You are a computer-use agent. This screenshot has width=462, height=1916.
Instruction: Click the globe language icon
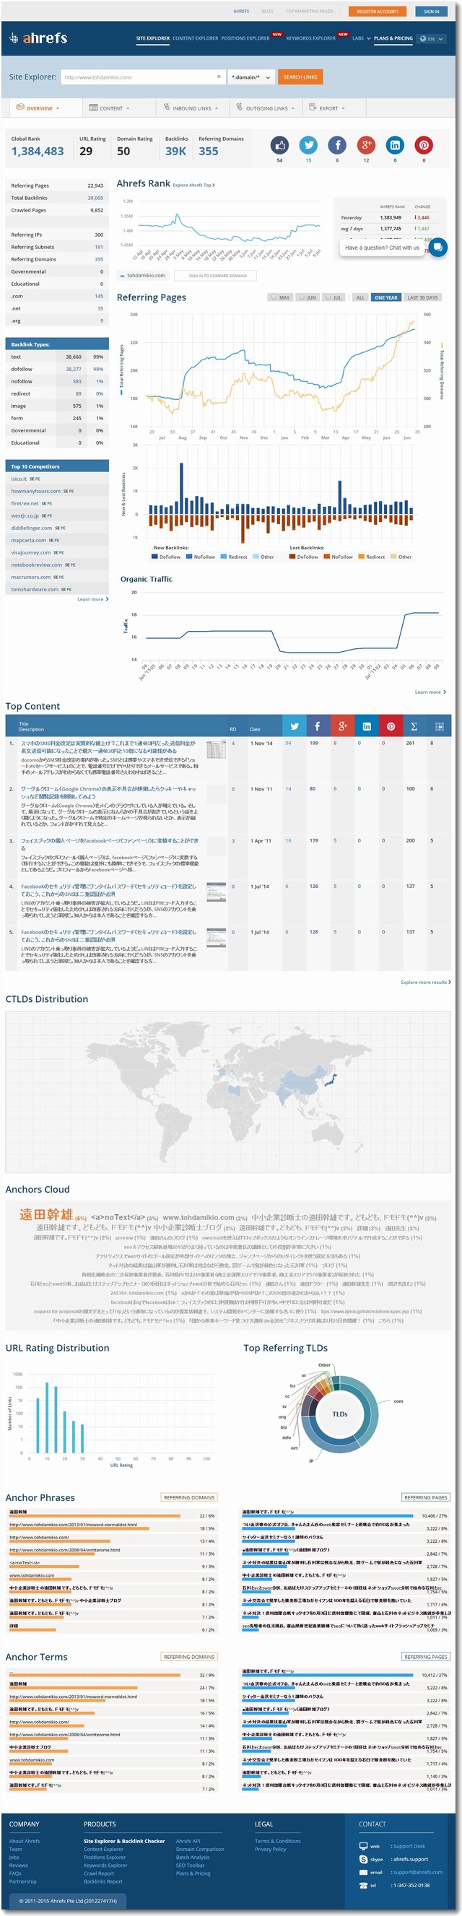click(x=423, y=39)
